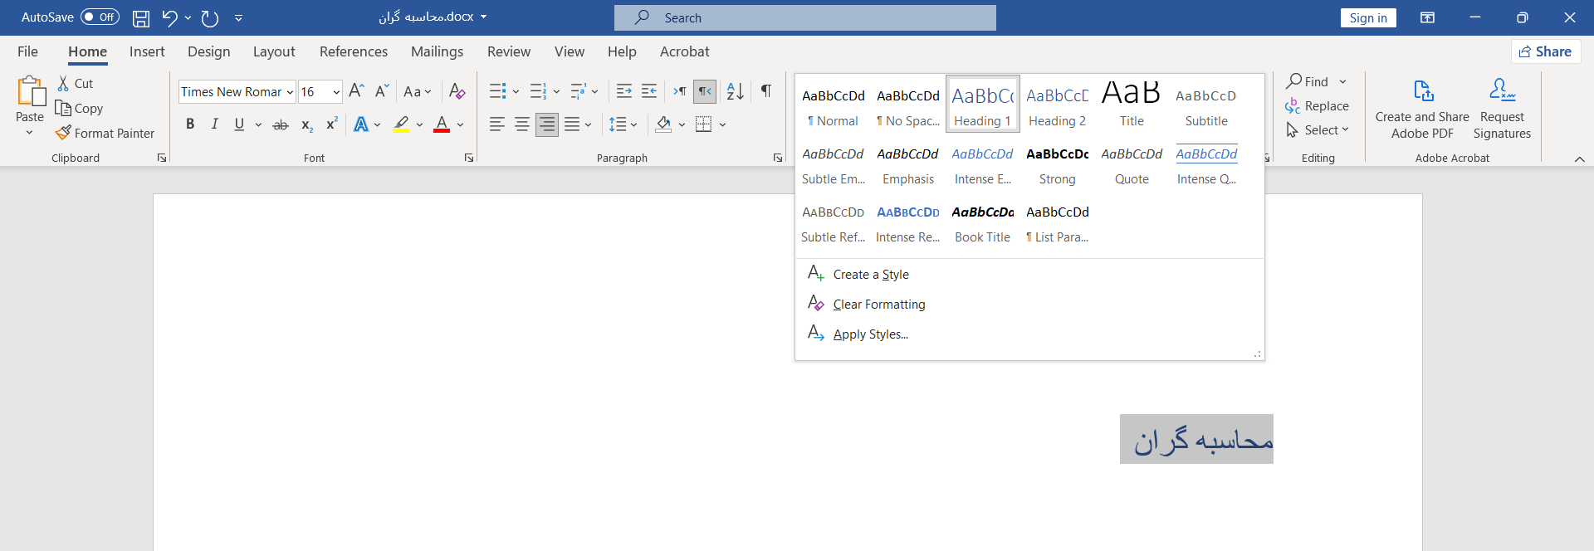Open the font name dropdown
The image size is (1594, 551).
290,92
